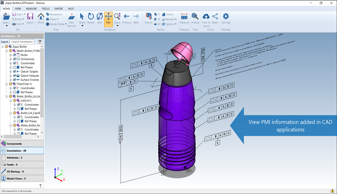Click the double-chevron below Model Views
The height and width of the screenshot is (194, 337).
40,185
